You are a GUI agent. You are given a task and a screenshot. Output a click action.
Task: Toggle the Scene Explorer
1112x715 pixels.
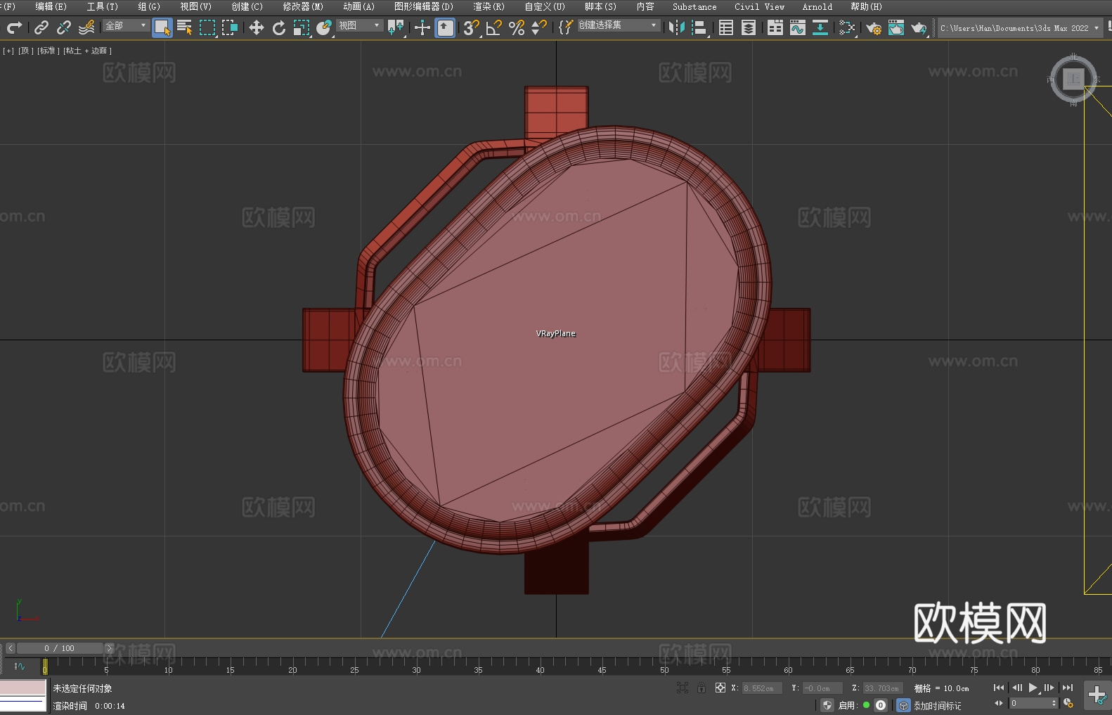coord(726,27)
